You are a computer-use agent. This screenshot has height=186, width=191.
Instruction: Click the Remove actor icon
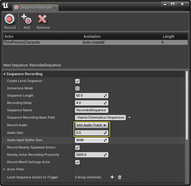pos(43,22)
